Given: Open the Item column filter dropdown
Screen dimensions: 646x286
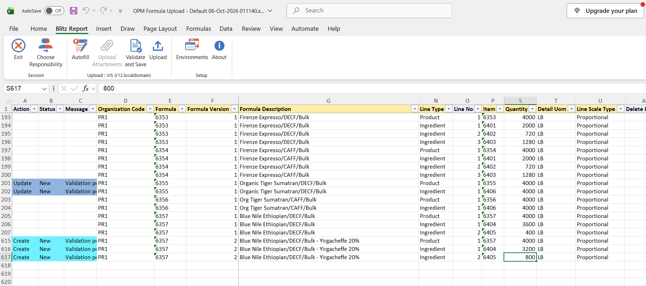Looking at the screenshot, I should tap(500, 109).
